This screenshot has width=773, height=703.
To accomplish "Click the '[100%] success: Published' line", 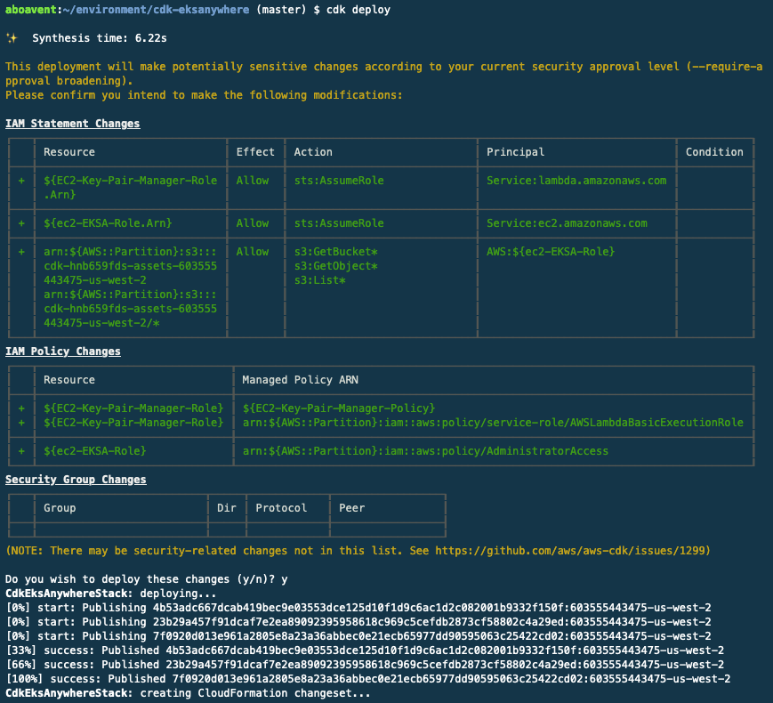I will [367, 679].
